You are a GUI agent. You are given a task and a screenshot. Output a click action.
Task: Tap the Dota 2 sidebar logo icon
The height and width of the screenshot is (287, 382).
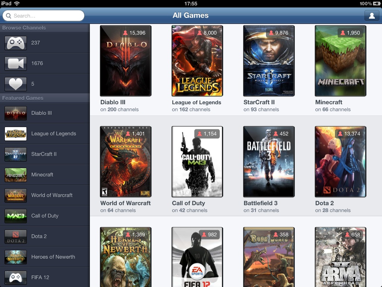pyautogui.click(x=16, y=237)
